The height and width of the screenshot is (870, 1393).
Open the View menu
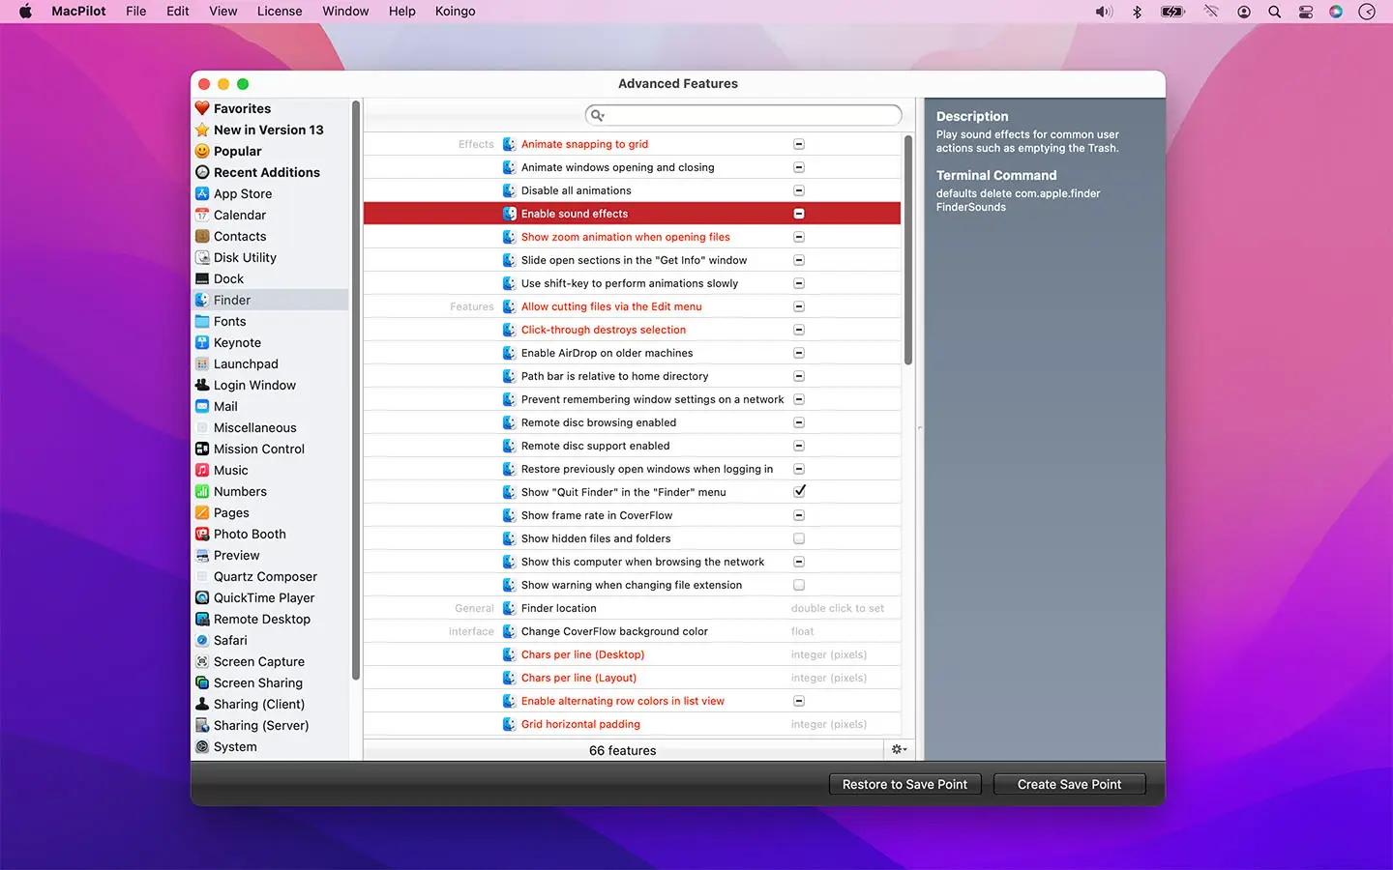223,12
